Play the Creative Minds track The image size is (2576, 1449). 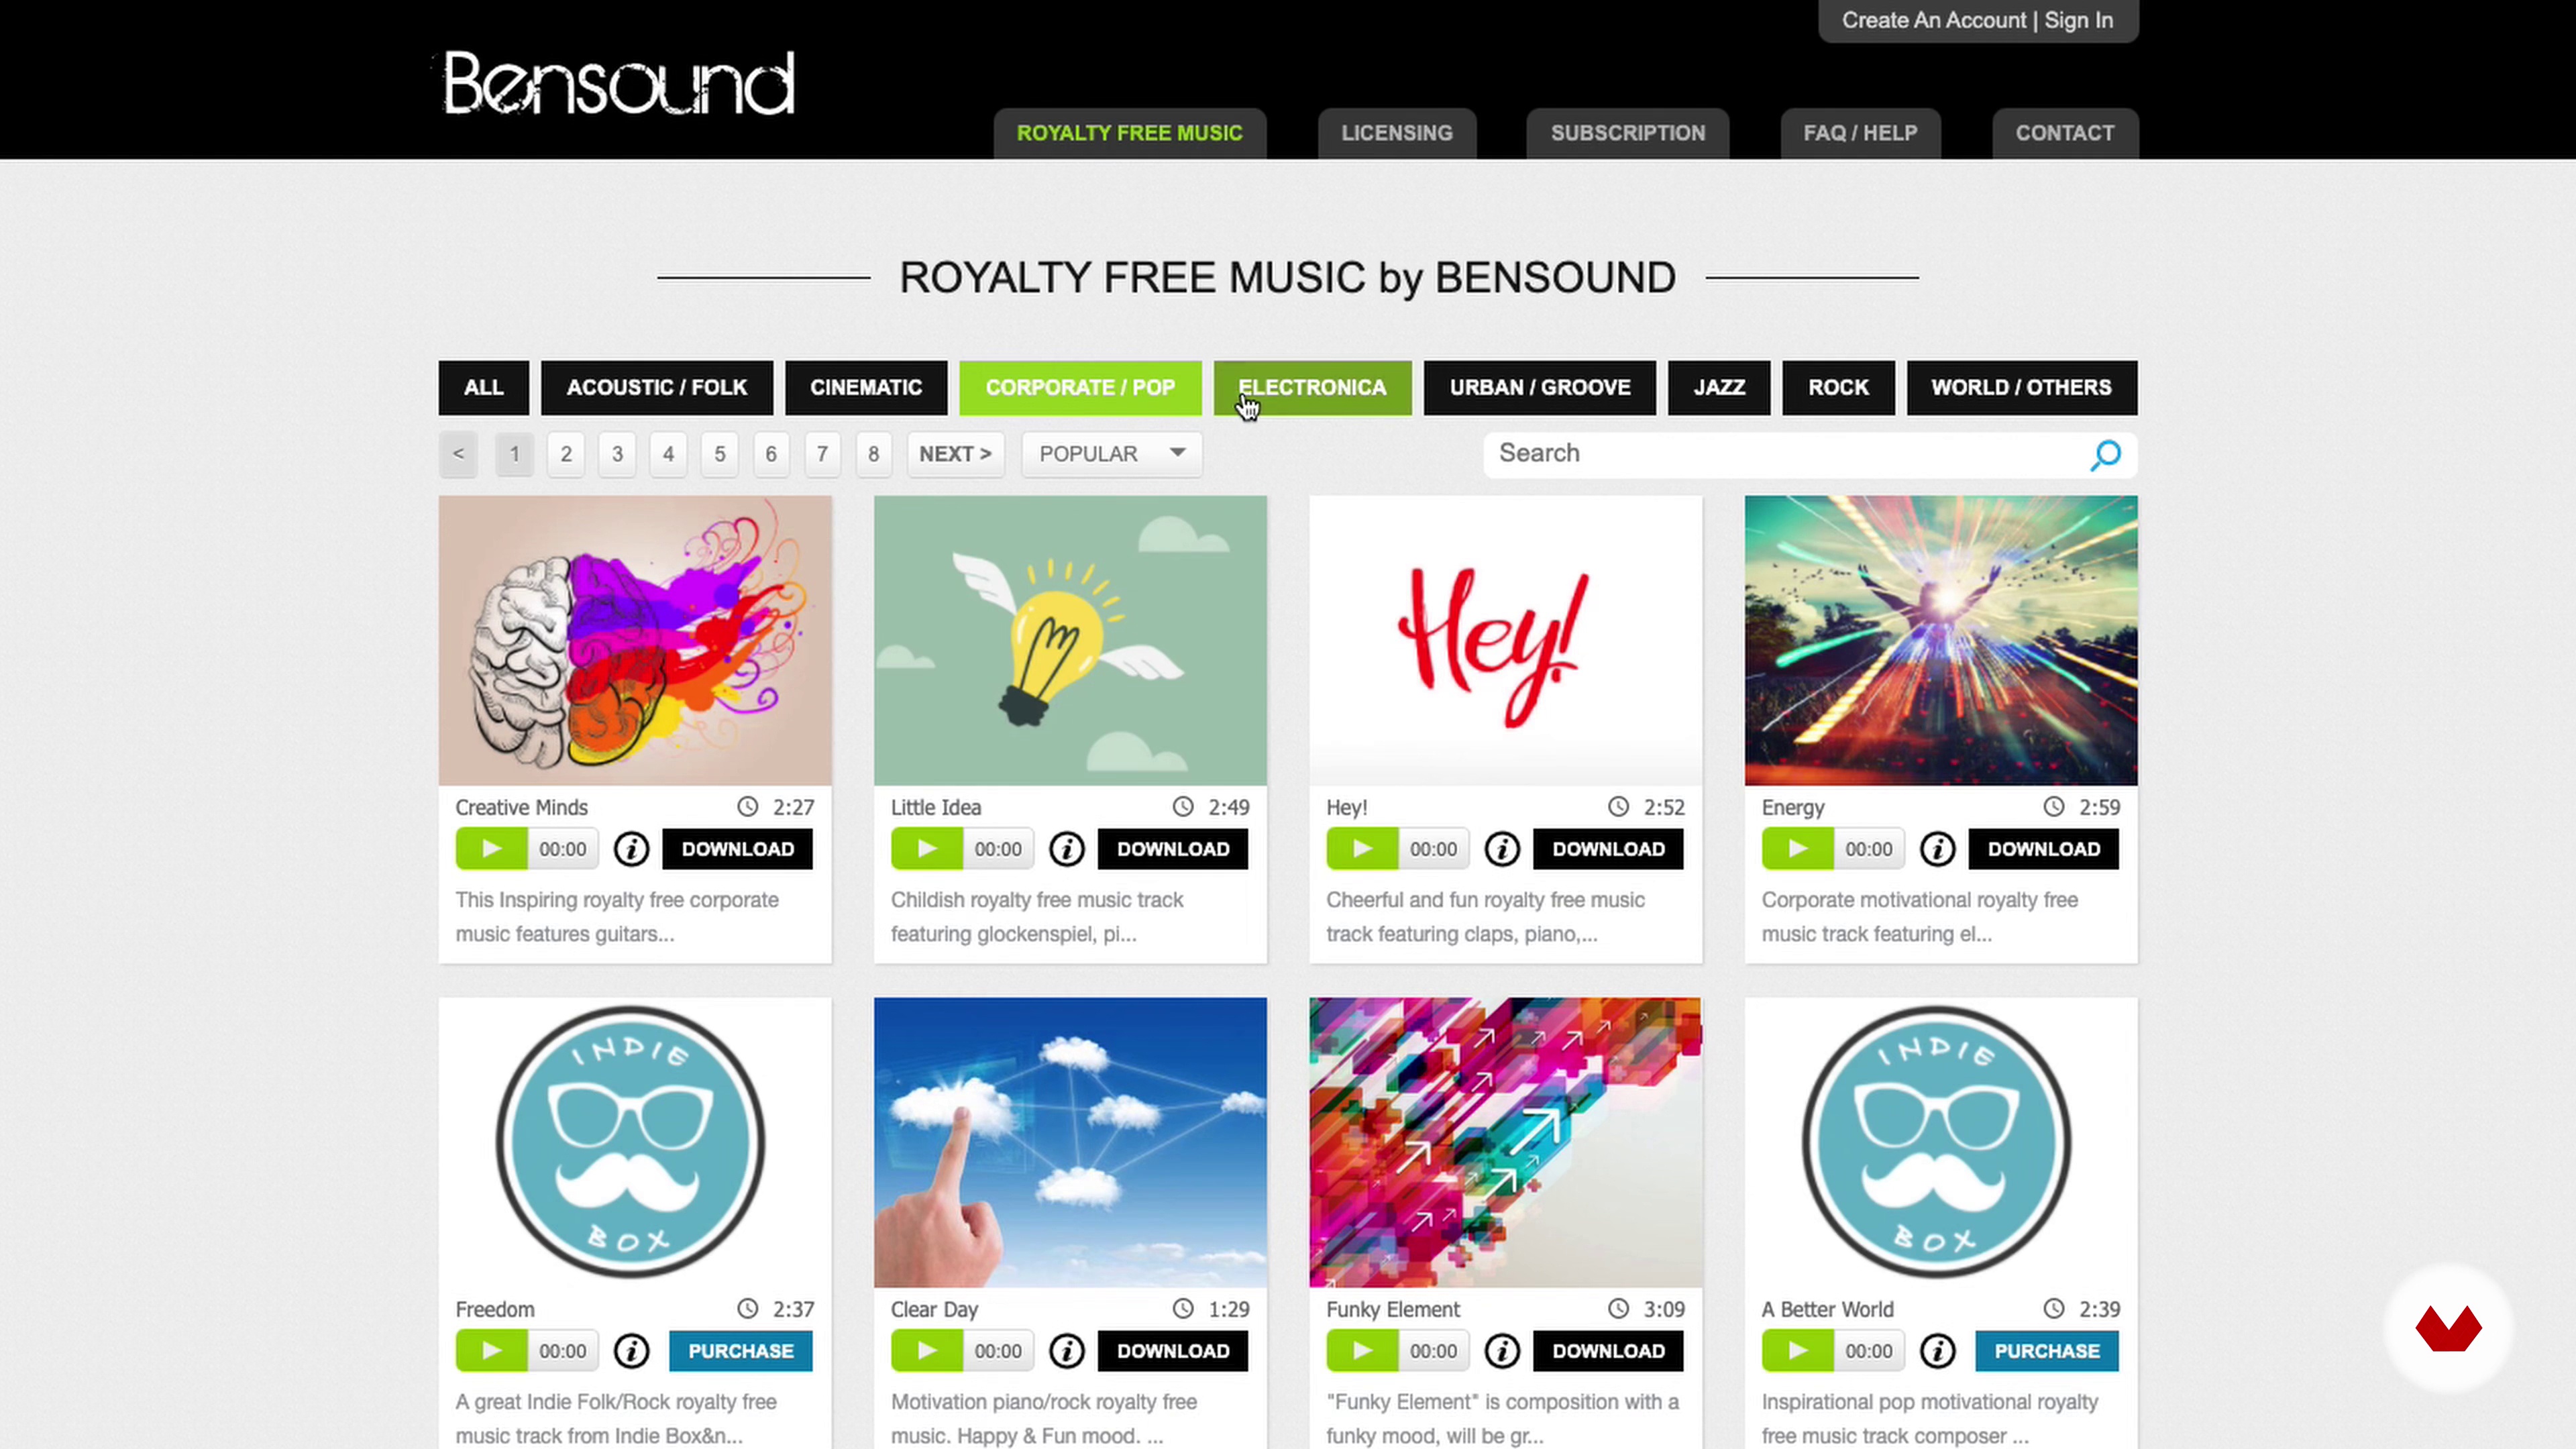pos(491,849)
